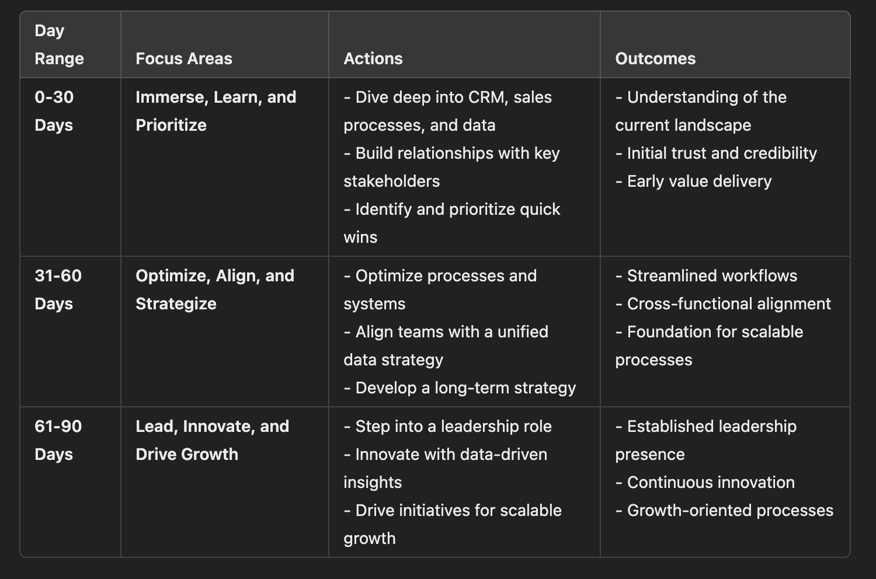This screenshot has width=876, height=579.
Task: Click 'Continuous innovation' outcome
Action: coord(705,482)
